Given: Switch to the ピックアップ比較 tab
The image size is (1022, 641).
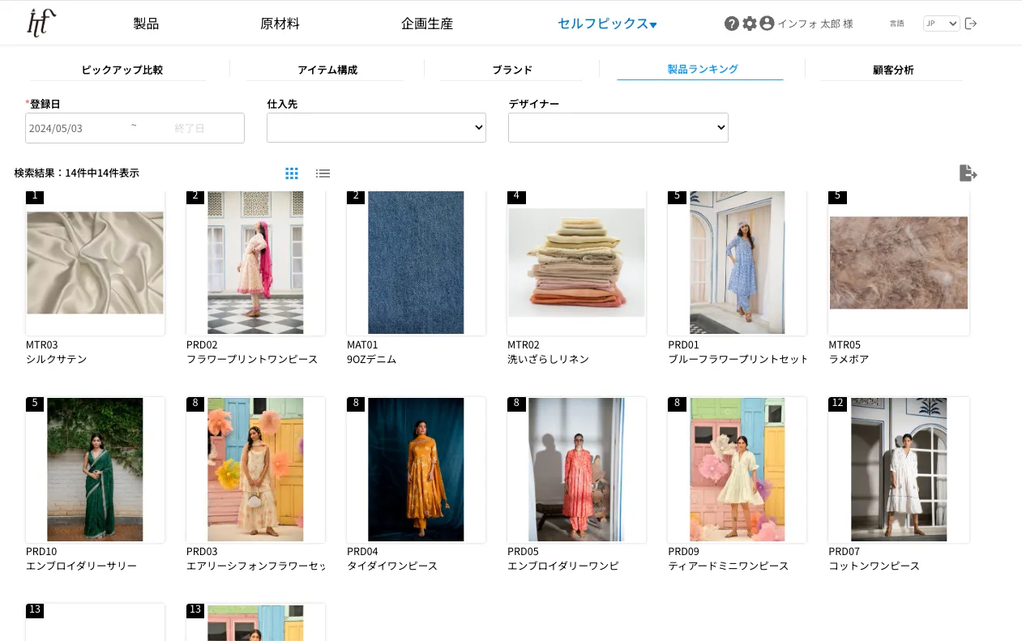Looking at the screenshot, I should [122, 70].
